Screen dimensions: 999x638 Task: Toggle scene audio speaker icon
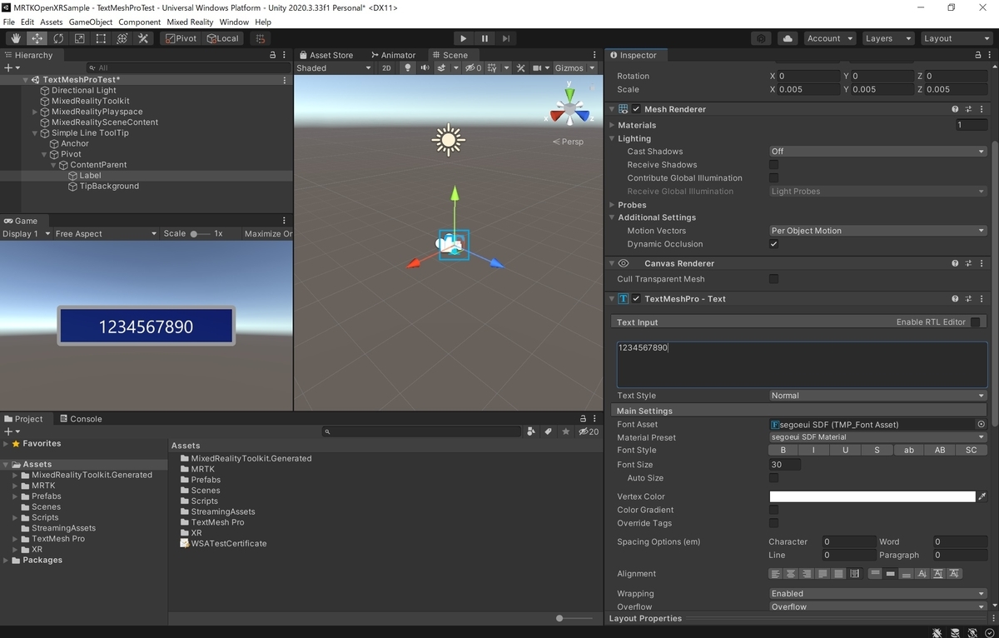(x=425, y=68)
